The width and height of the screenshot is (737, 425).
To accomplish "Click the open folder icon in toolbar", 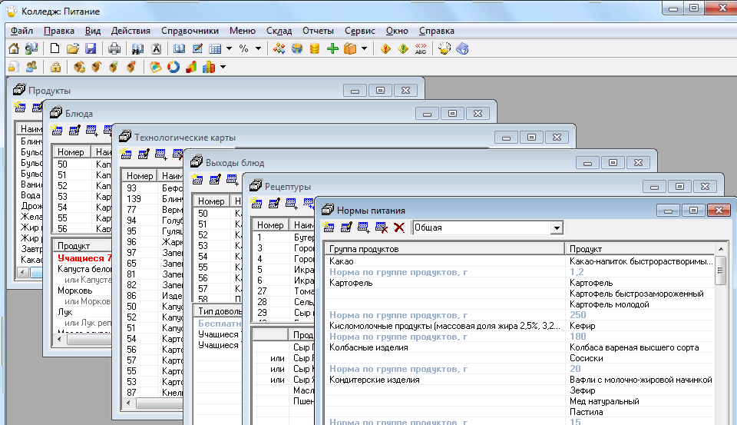I will (73, 49).
